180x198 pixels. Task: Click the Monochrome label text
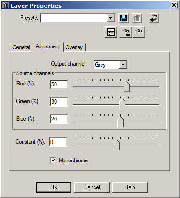[73, 160]
